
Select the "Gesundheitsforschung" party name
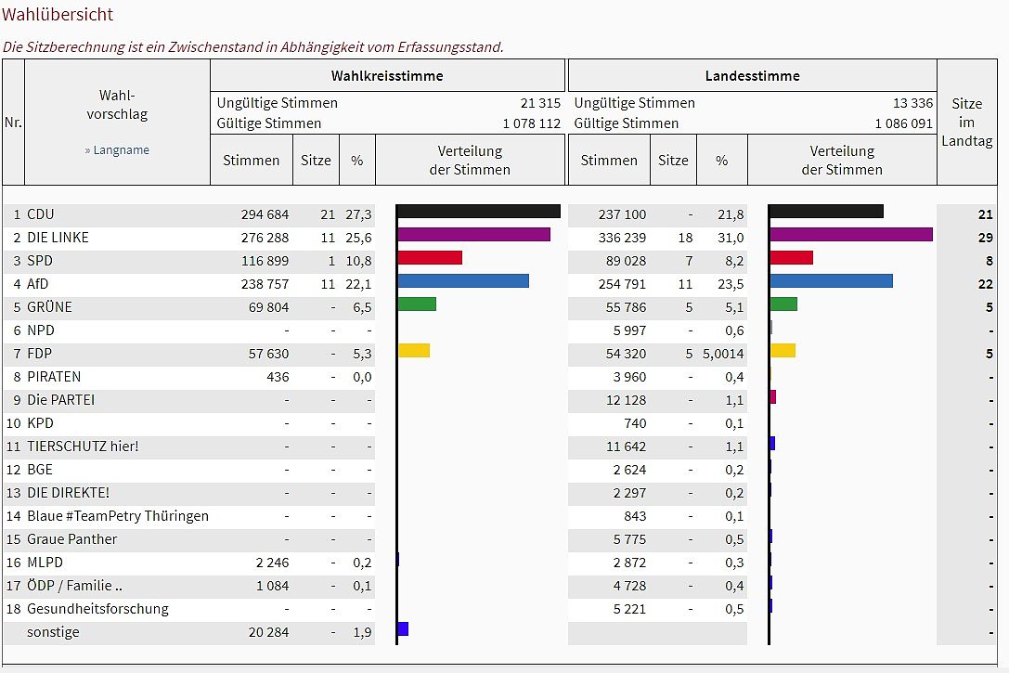coord(97,609)
